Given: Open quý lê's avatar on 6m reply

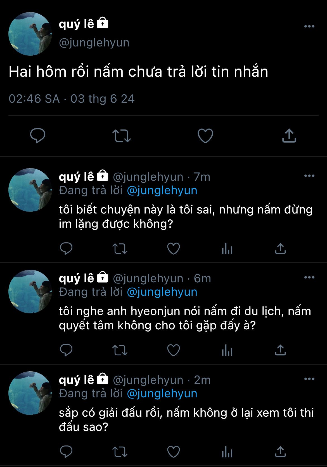Looking at the screenshot, I should pos(30,292).
